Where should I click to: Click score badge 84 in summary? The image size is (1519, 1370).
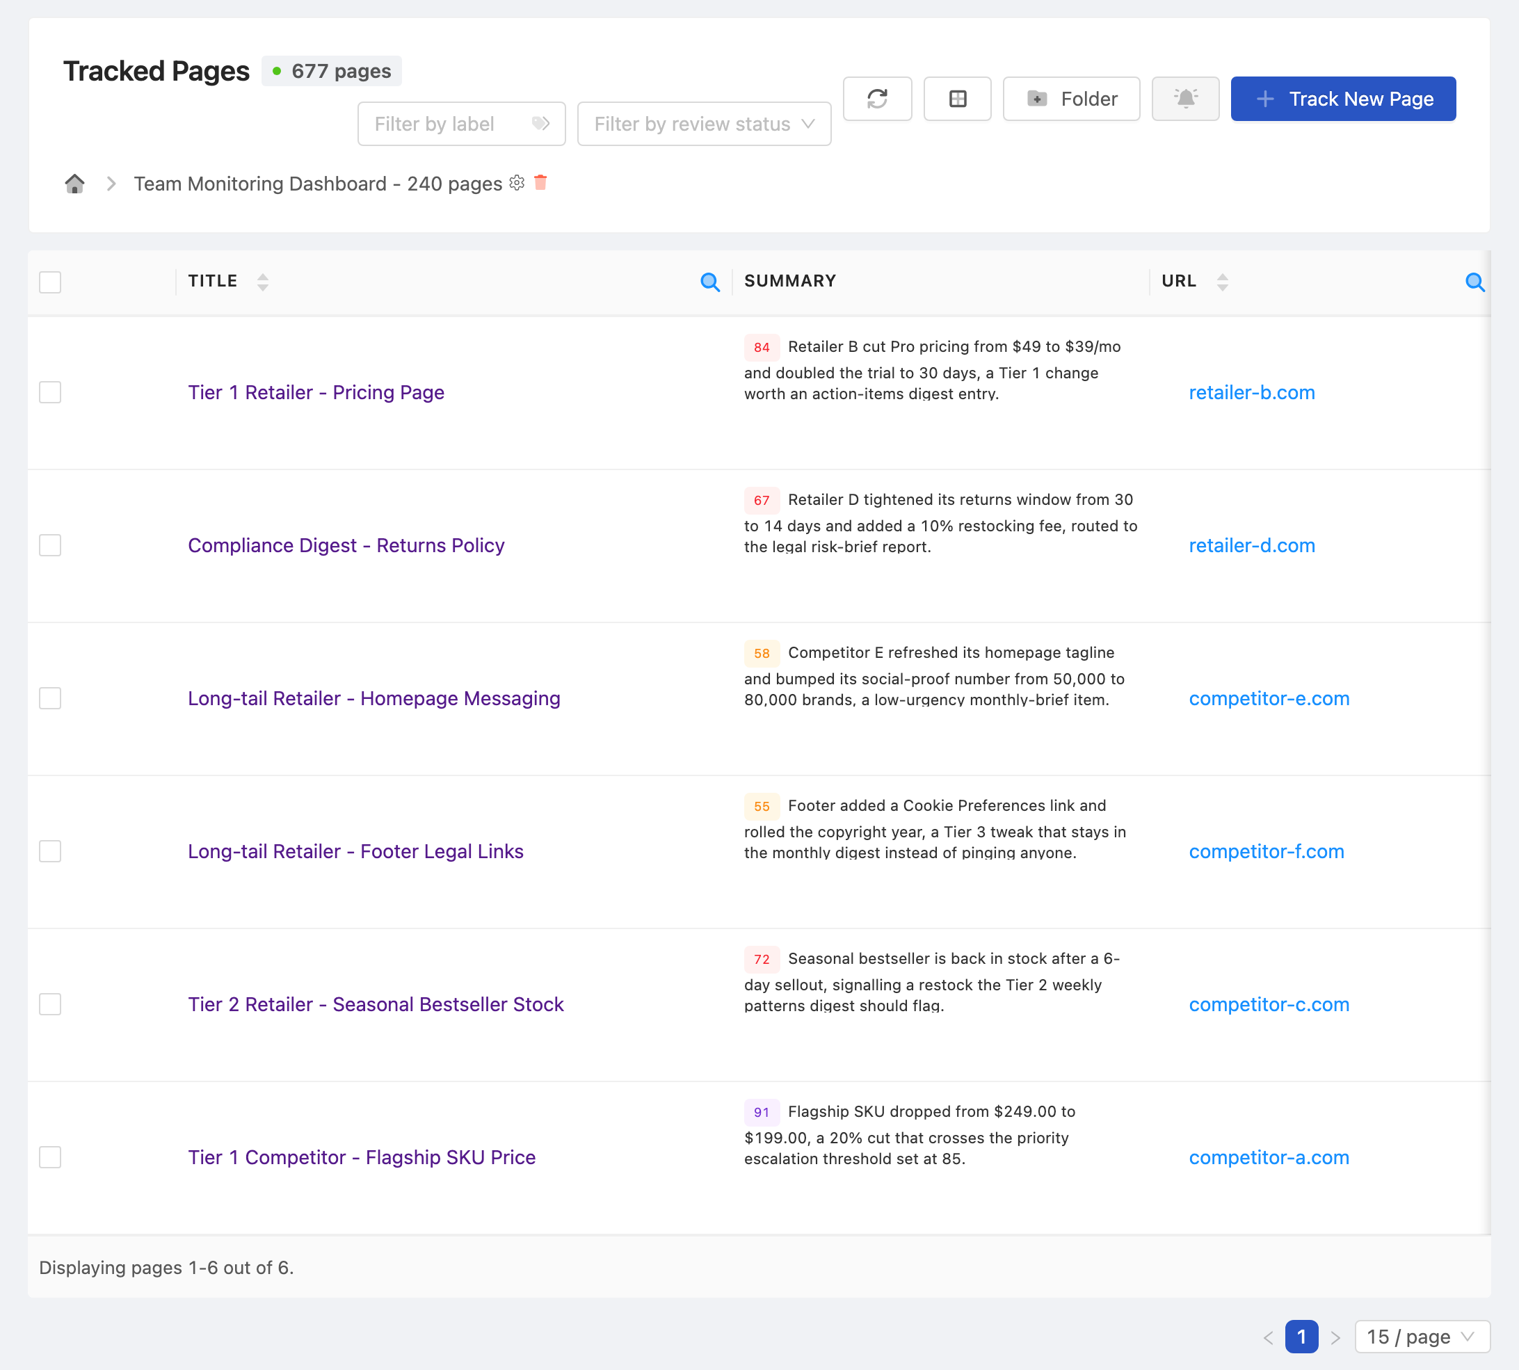pos(761,347)
